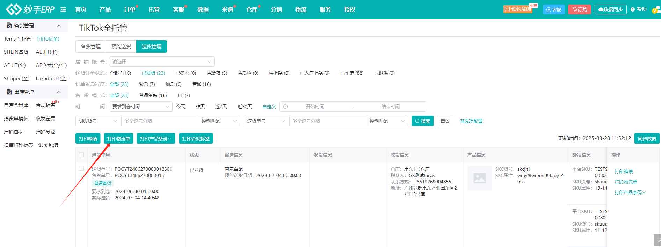Screen dimensions: 661x247
Task: Click 打印物流单 in the row's 操作 column
Action: pyautogui.click(x=626, y=182)
